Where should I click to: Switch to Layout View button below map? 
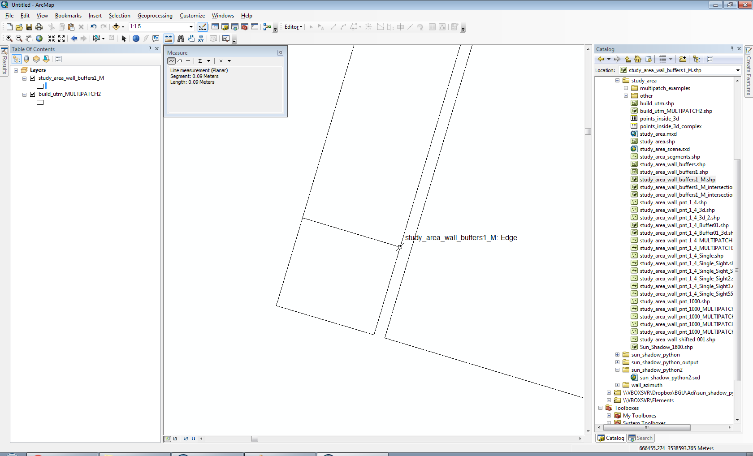pos(175,439)
